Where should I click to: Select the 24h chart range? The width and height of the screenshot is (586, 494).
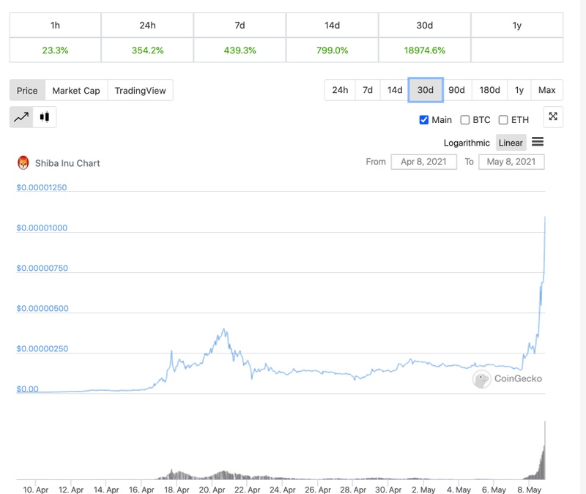[340, 90]
